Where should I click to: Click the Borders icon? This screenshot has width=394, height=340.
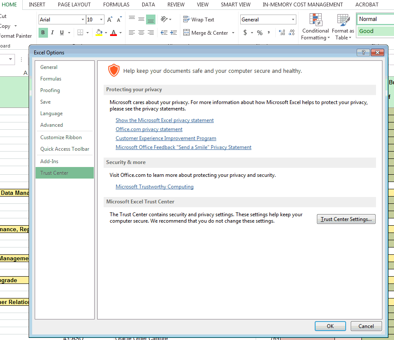coord(80,33)
